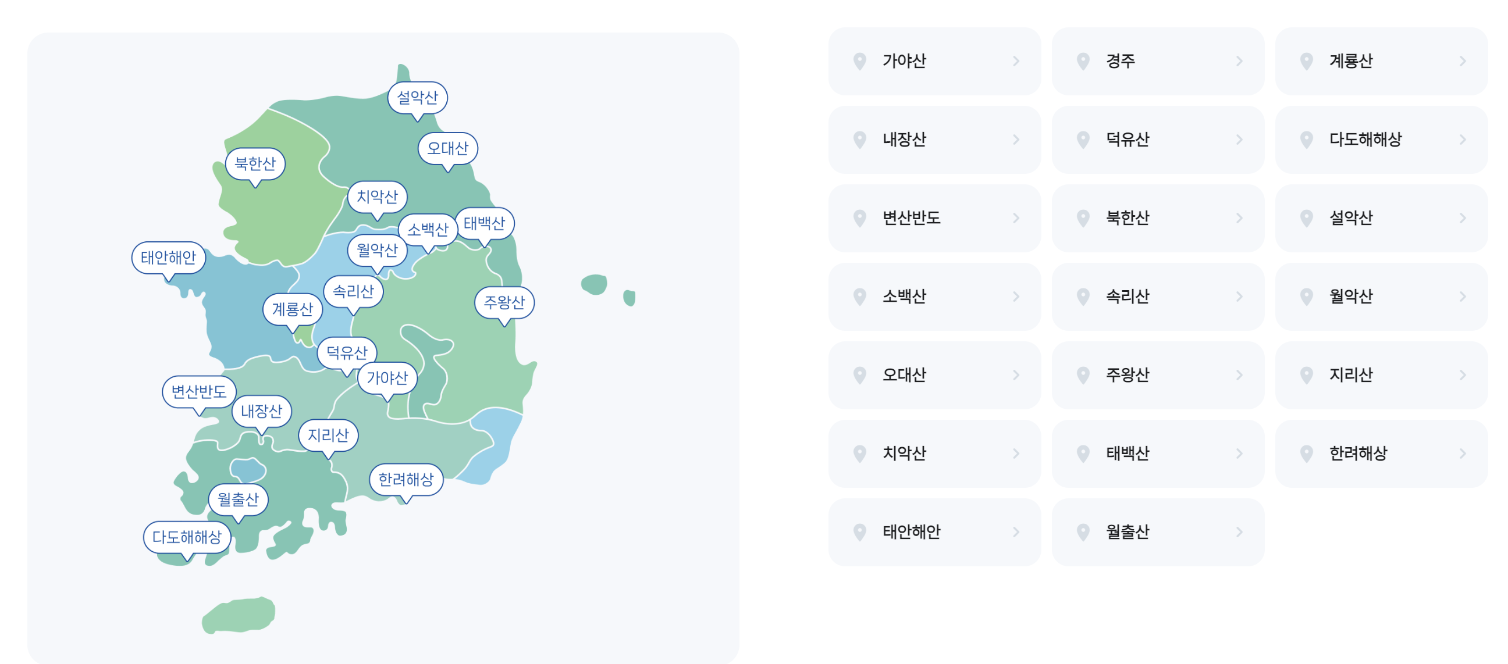Open the 오대산 entry from the list
The image size is (1508, 664).
point(934,375)
